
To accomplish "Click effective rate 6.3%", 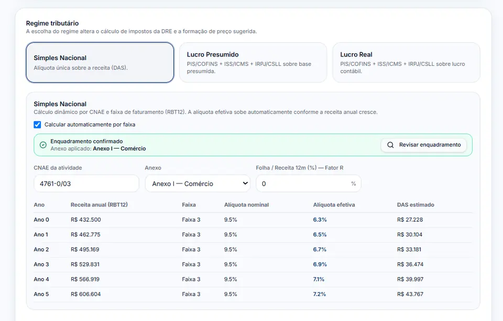I will (320, 220).
